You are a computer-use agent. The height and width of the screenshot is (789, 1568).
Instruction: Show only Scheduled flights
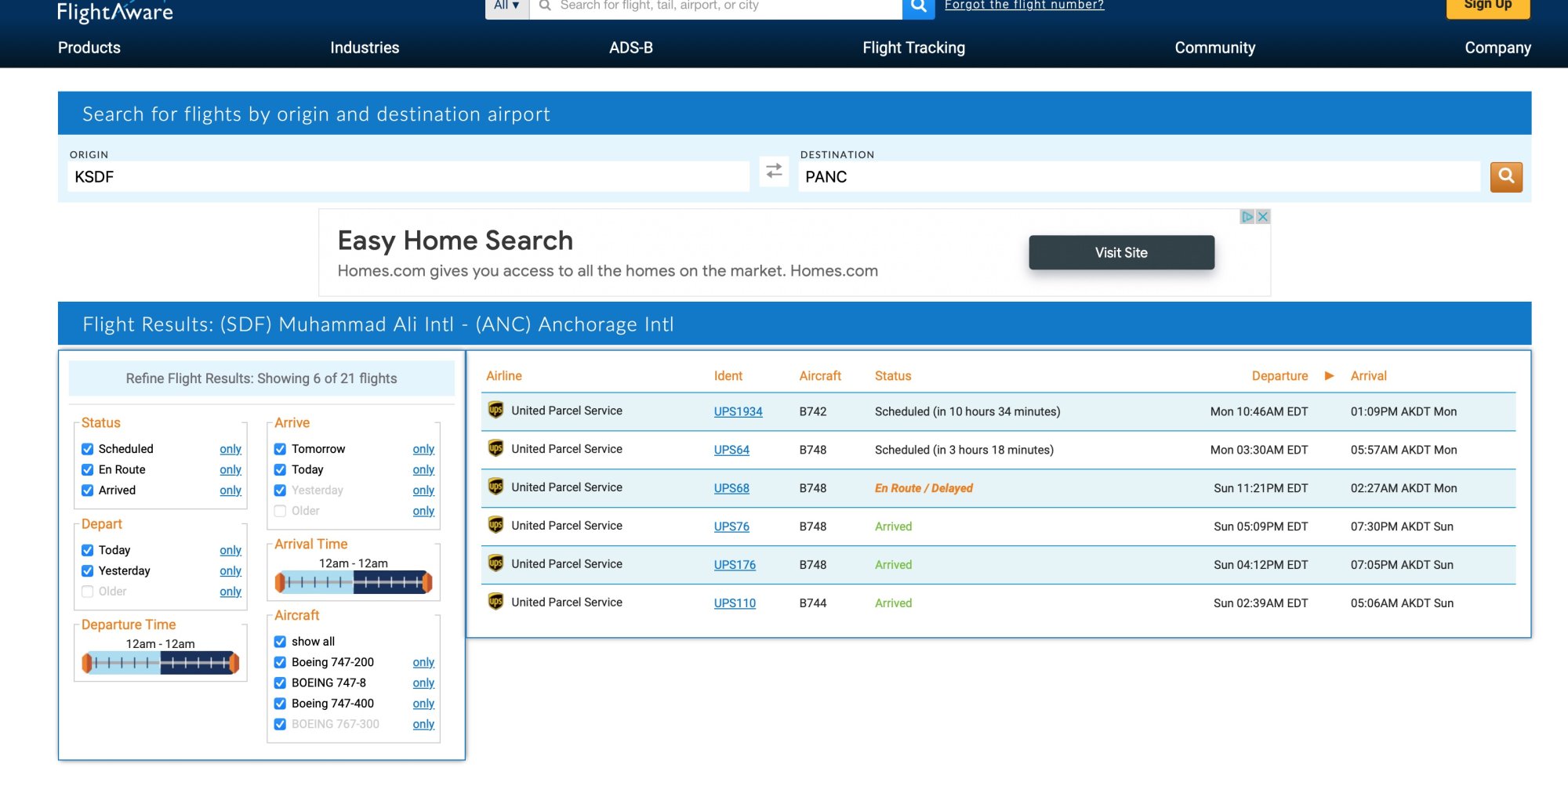click(230, 449)
